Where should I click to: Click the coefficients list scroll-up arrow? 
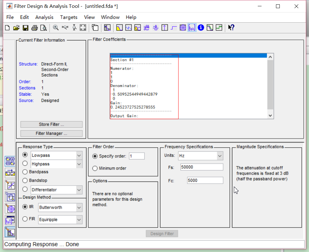[270, 57]
